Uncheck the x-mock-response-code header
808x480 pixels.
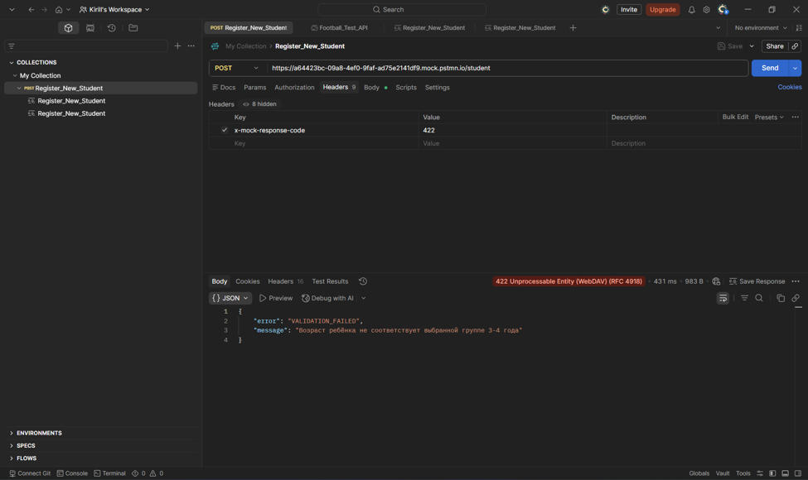click(224, 130)
